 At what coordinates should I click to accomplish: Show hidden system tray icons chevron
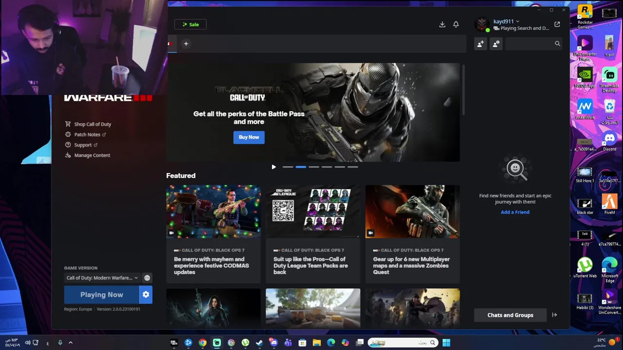tap(71, 343)
